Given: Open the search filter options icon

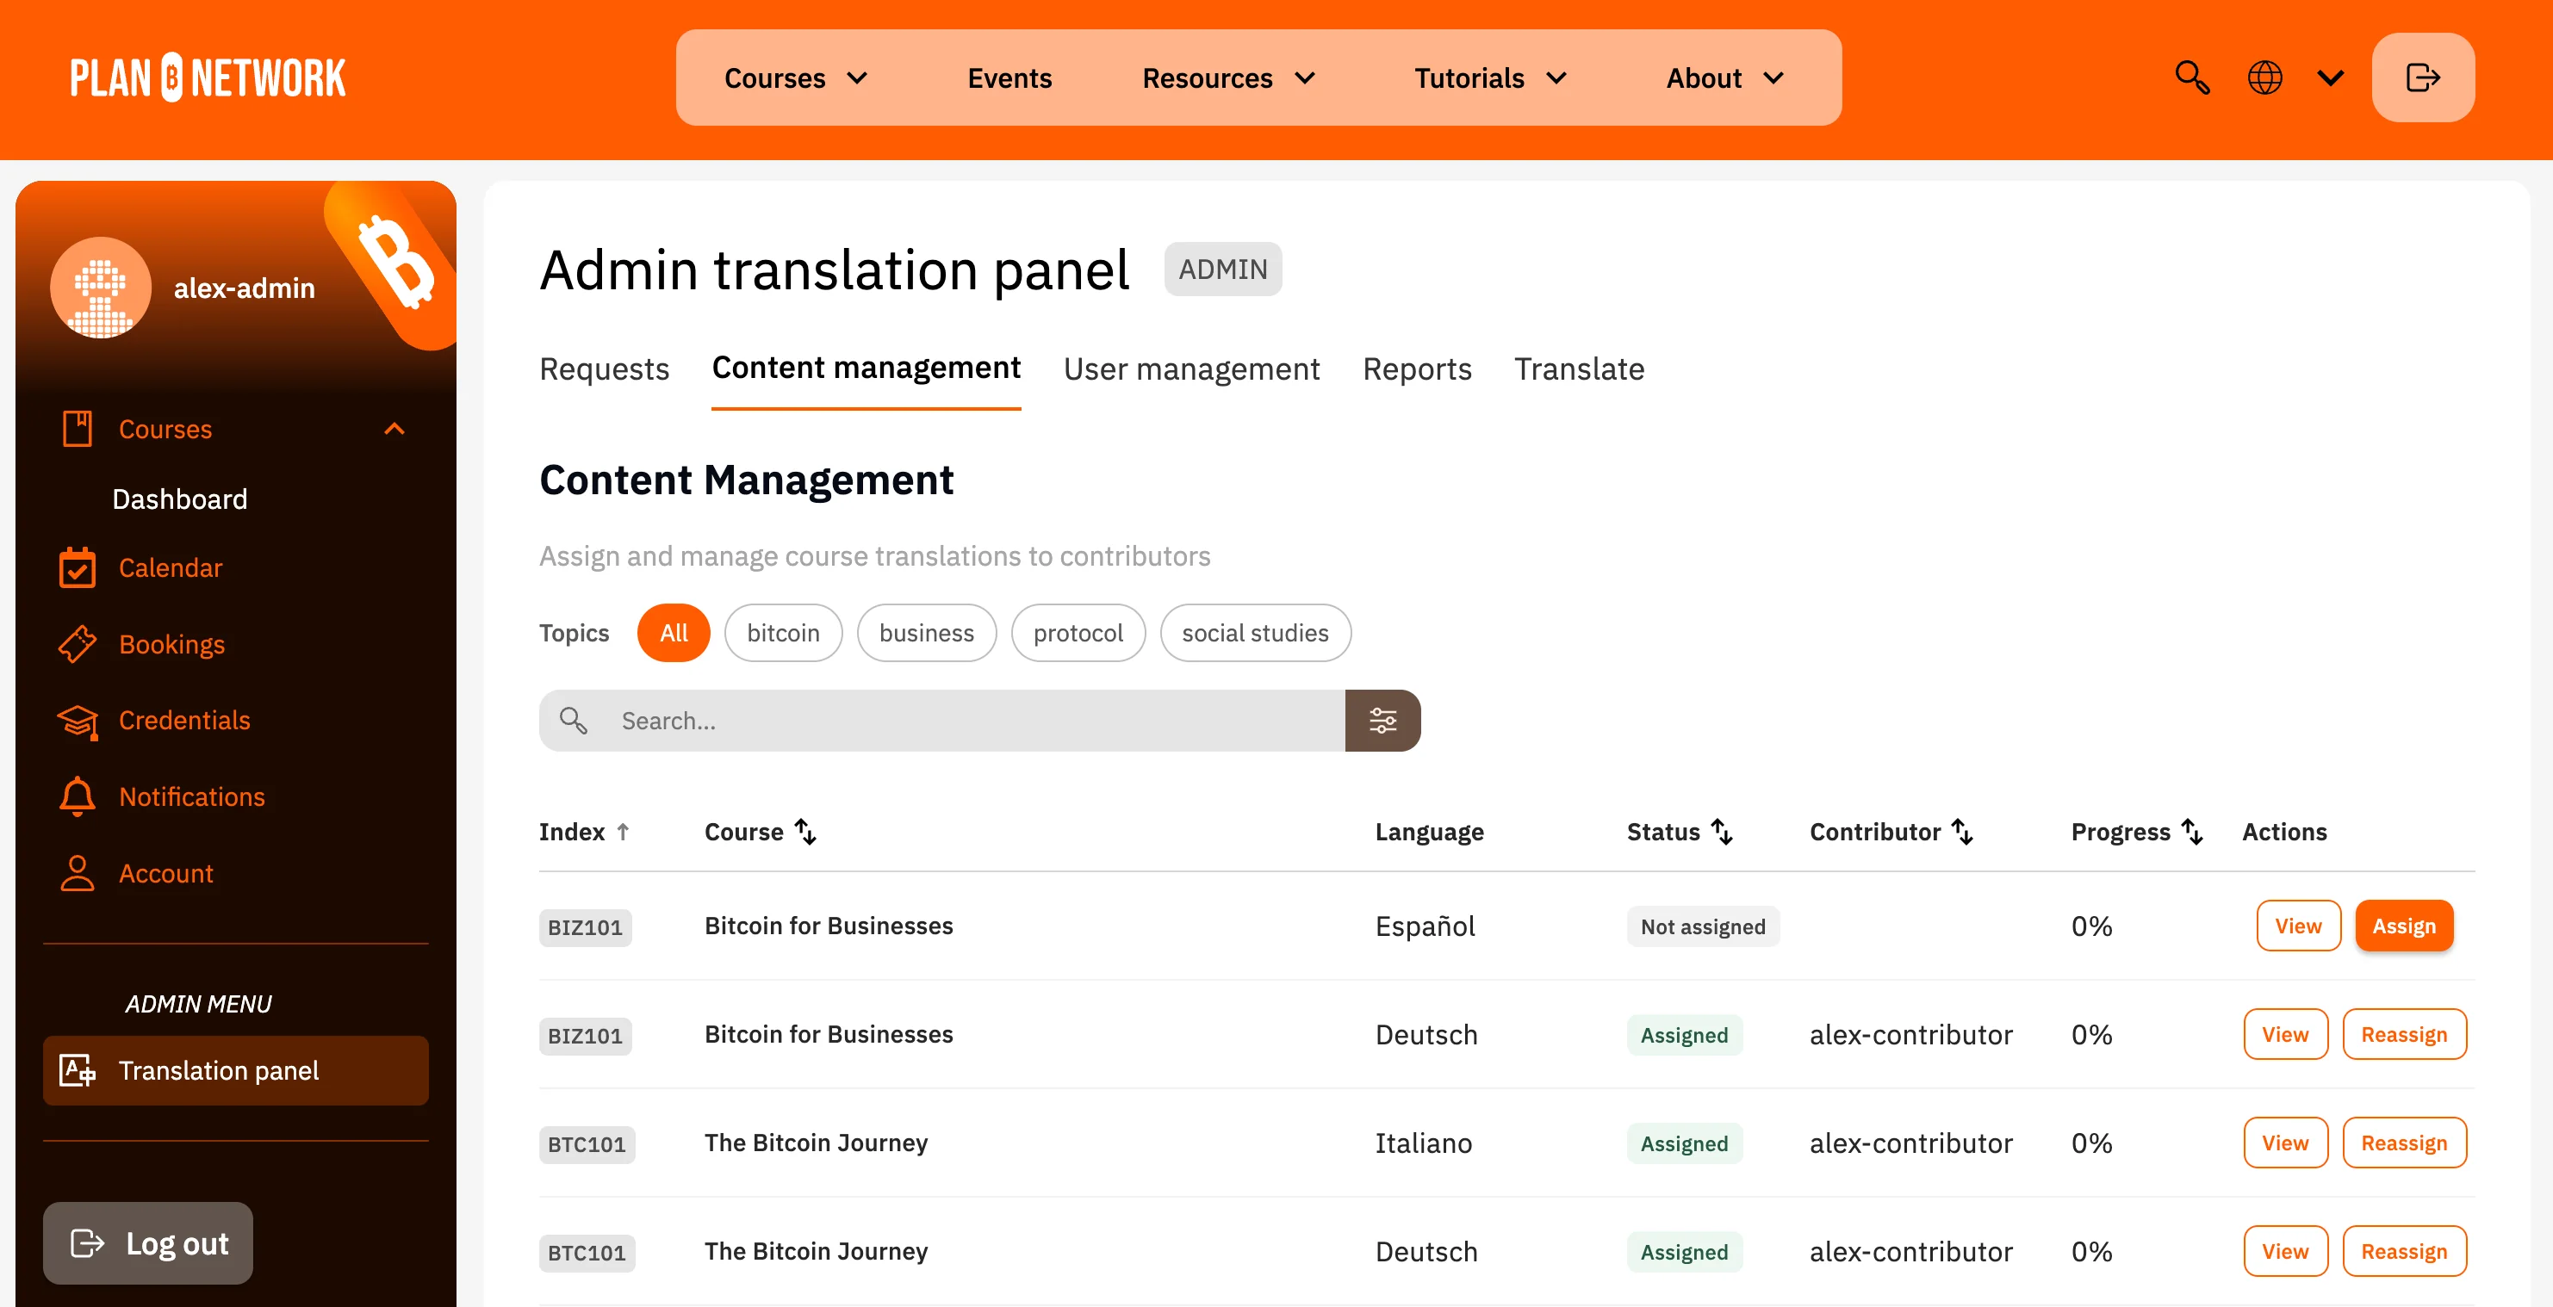Looking at the screenshot, I should [1382, 721].
